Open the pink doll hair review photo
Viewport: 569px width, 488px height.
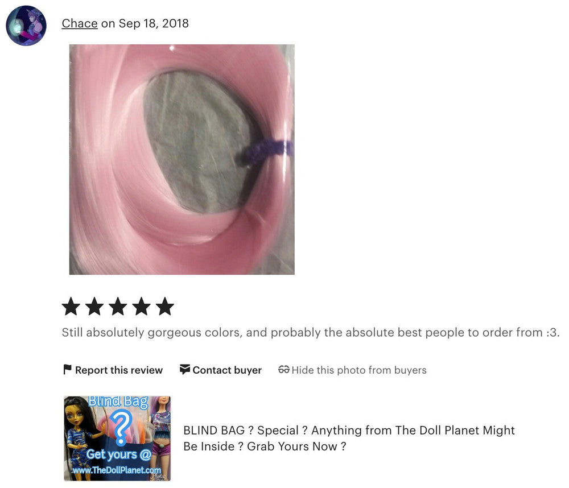(x=182, y=159)
